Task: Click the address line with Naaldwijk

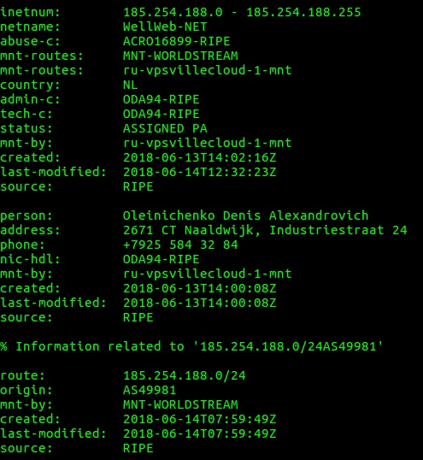Action: (265, 230)
